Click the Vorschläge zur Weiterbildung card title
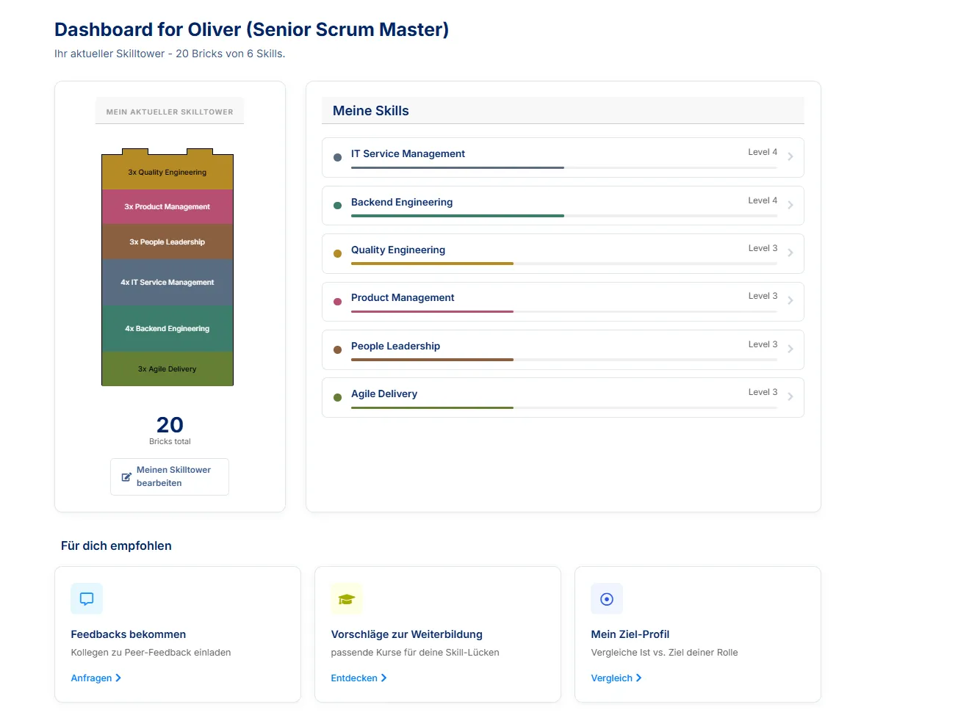Screen dimensions: 958x718 point(407,634)
